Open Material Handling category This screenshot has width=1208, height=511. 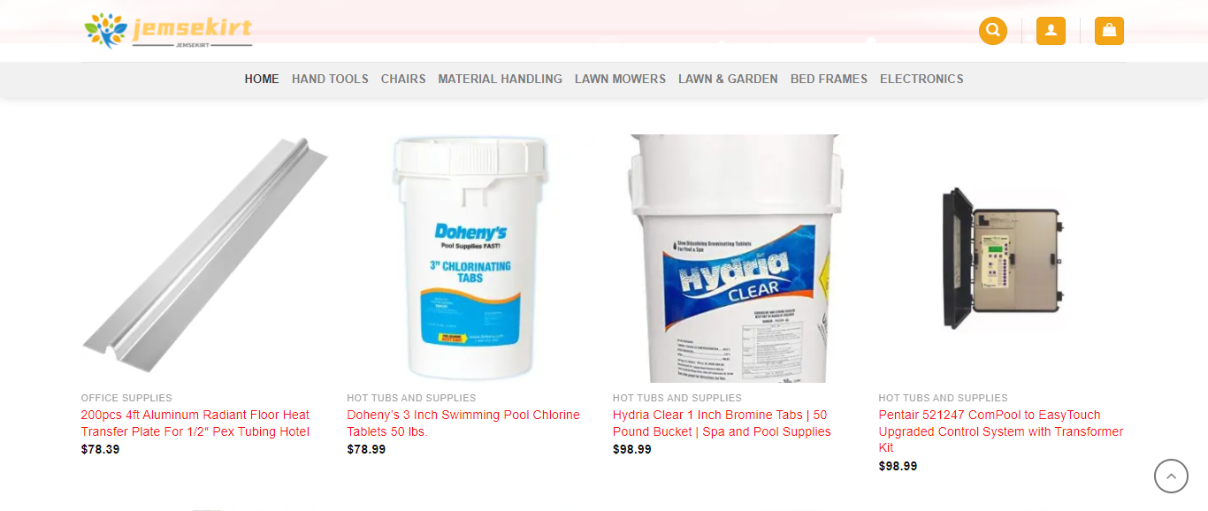coord(501,79)
